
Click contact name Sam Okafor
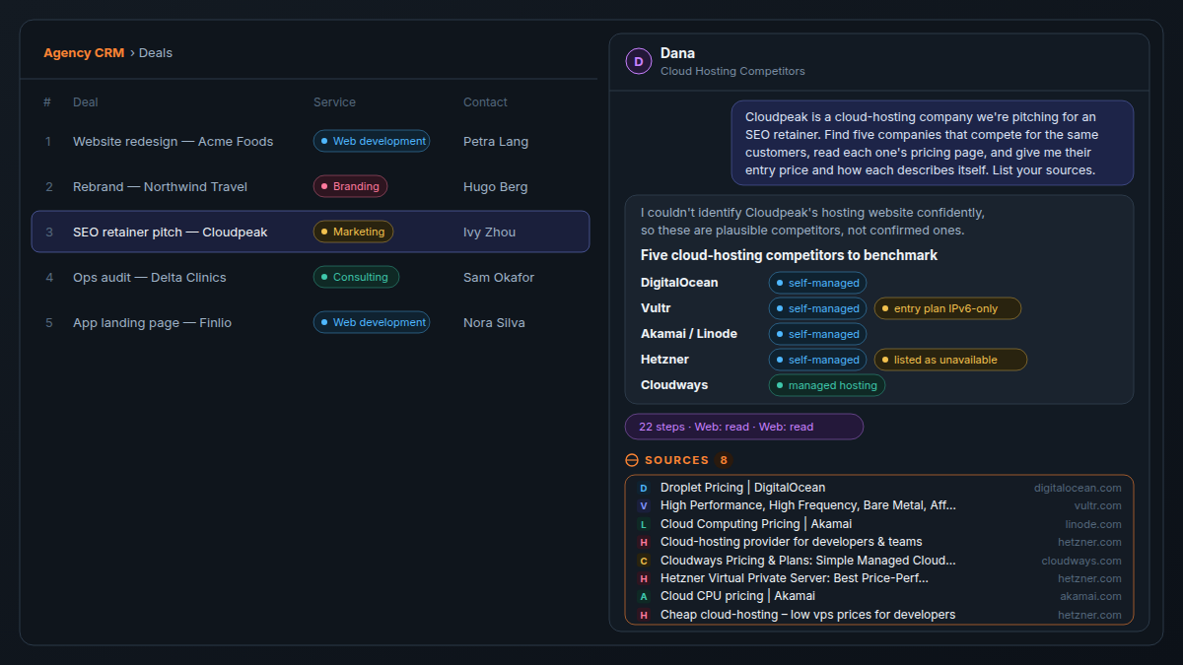click(x=499, y=277)
